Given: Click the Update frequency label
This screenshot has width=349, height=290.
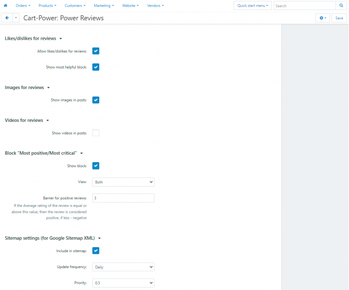Looking at the screenshot, I should coord(72,267).
